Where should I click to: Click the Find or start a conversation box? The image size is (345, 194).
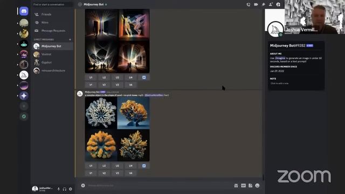pyautogui.click(x=52, y=4)
